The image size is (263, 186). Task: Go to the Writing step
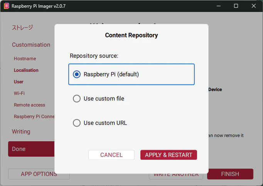pos(21,132)
